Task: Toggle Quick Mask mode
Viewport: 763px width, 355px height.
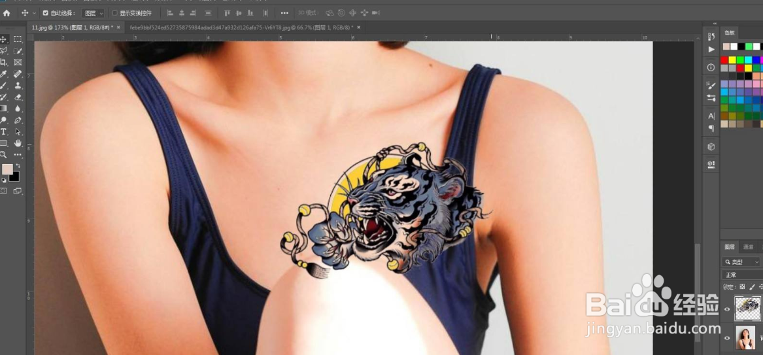Action: pyautogui.click(x=3, y=191)
